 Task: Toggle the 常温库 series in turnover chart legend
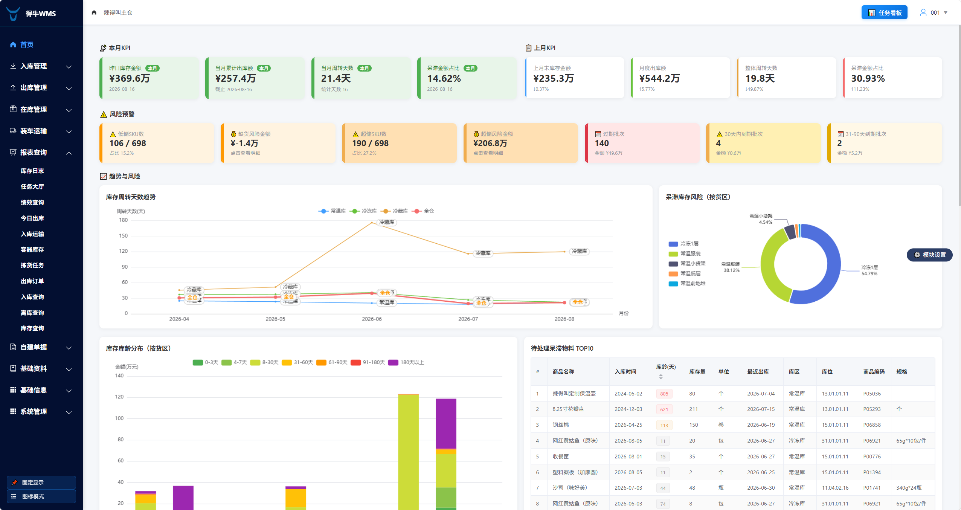pyautogui.click(x=332, y=211)
